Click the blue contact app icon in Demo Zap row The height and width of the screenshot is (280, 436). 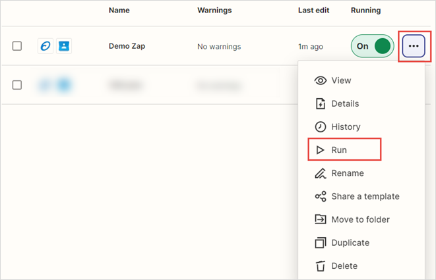click(x=64, y=46)
